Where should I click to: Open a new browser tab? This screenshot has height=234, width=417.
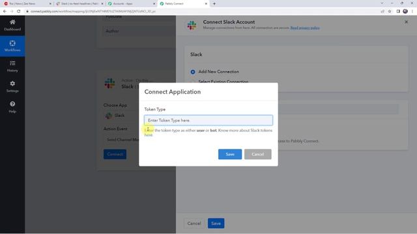click(214, 4)
